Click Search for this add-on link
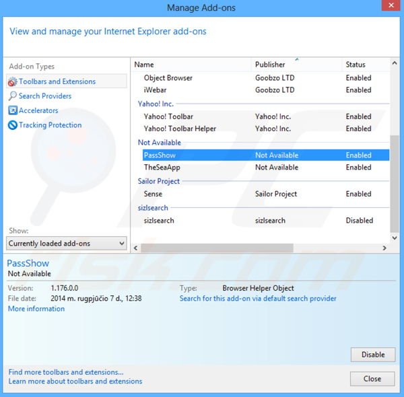This screenshot has width=404, height=397. (x=258, y=299)
